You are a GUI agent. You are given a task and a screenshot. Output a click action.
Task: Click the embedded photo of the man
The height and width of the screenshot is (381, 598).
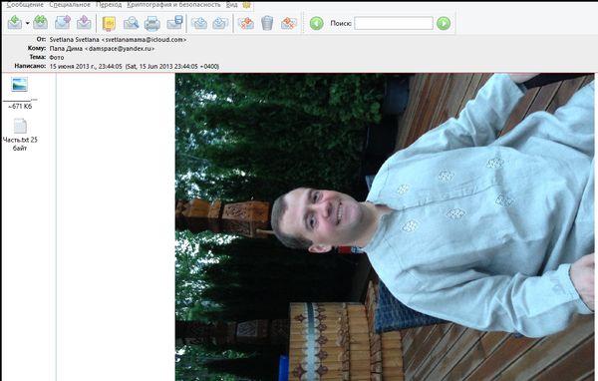385,226
